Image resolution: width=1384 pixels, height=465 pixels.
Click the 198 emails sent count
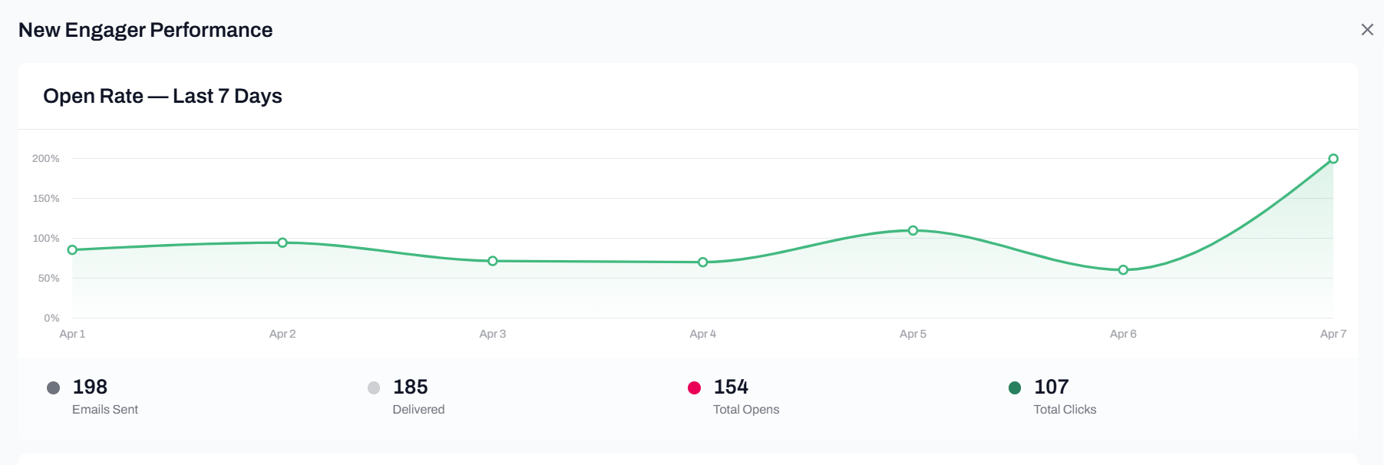click(x=90, y=387)
